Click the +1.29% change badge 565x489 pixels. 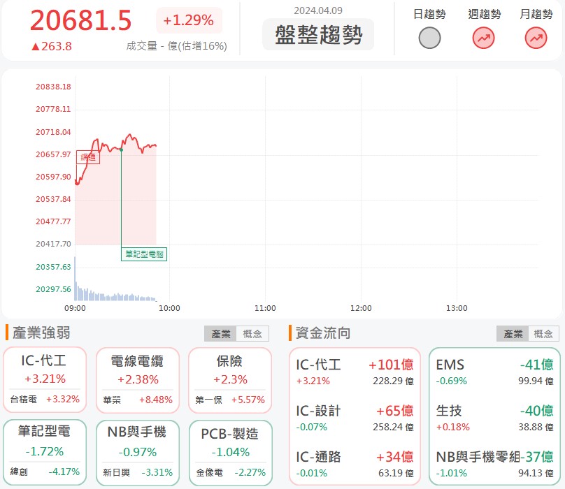[189, 20]
